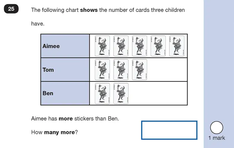Select Aimee's fifth joker card

(177, 46)
